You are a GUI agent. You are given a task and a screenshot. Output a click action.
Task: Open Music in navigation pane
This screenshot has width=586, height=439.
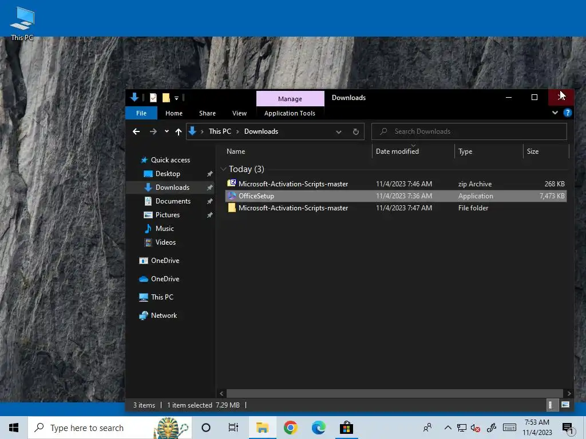point(164,229)
